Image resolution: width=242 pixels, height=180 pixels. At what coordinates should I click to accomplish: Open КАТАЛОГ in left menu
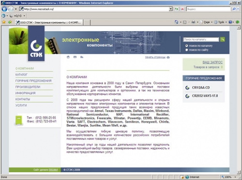[21, 75]
